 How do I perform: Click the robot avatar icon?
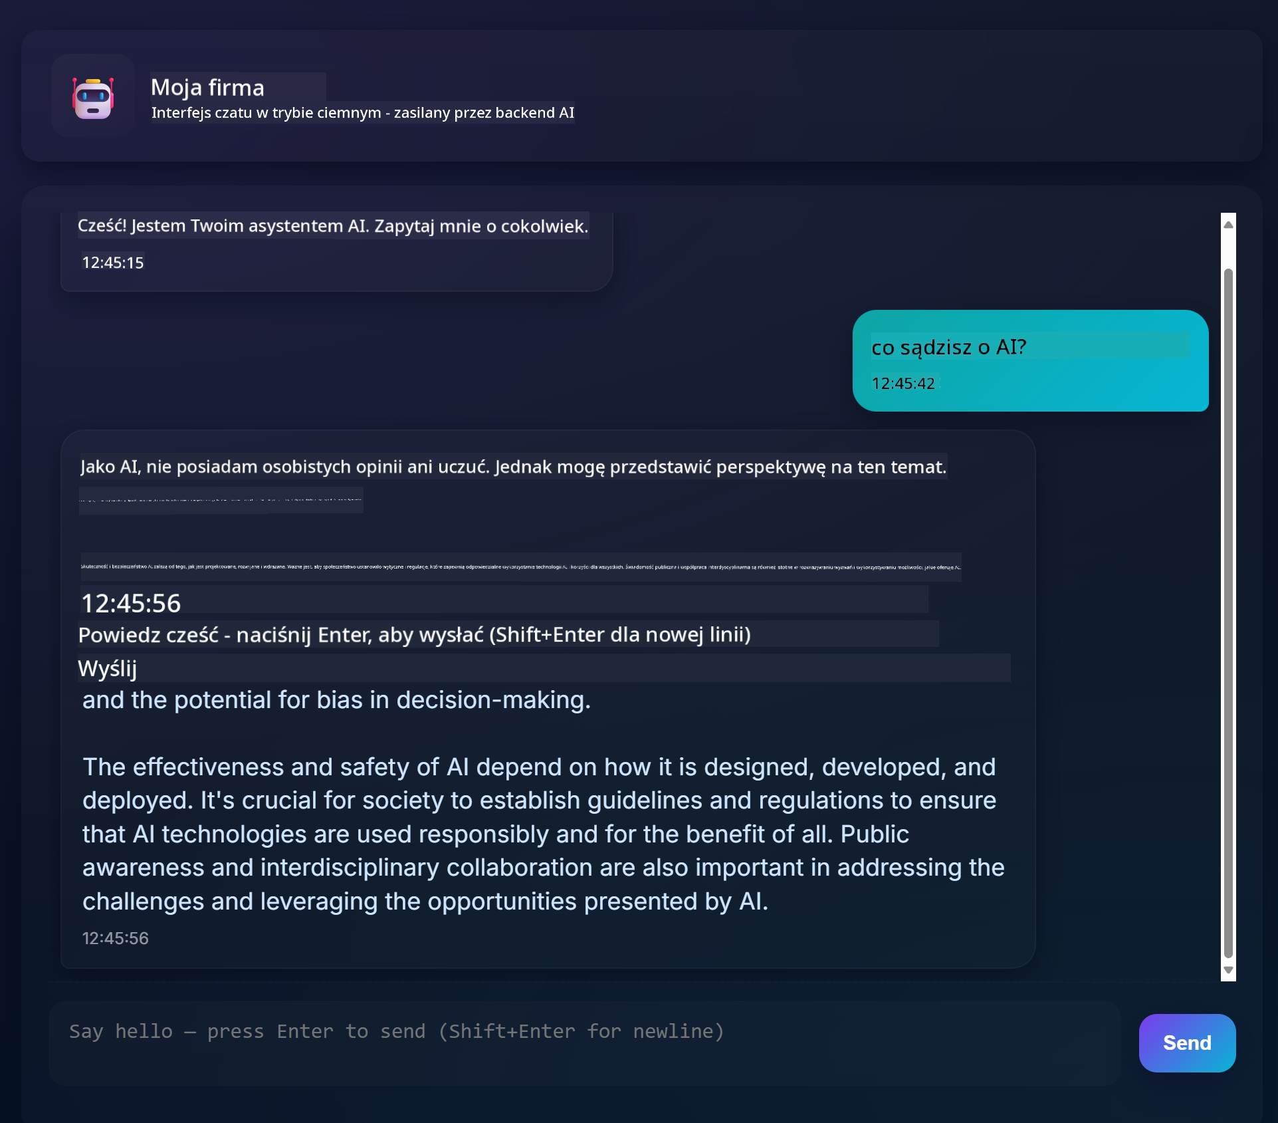[93, 97]
